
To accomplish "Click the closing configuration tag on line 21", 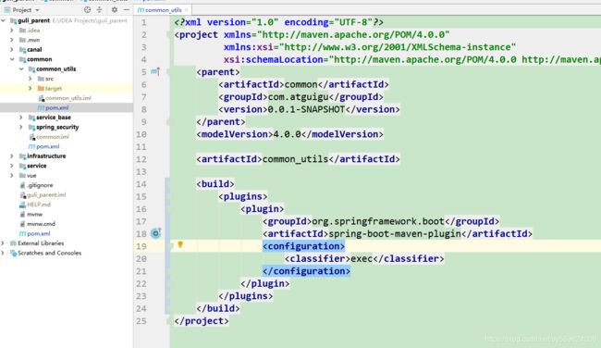I will 306,271.
